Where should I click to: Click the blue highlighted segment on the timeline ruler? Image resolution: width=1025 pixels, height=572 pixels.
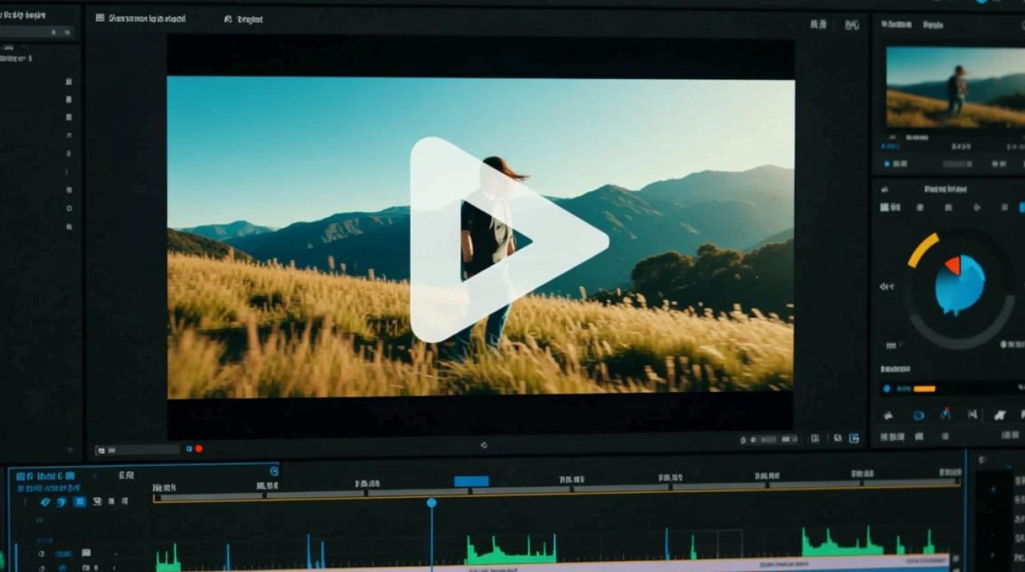[471, 481]
